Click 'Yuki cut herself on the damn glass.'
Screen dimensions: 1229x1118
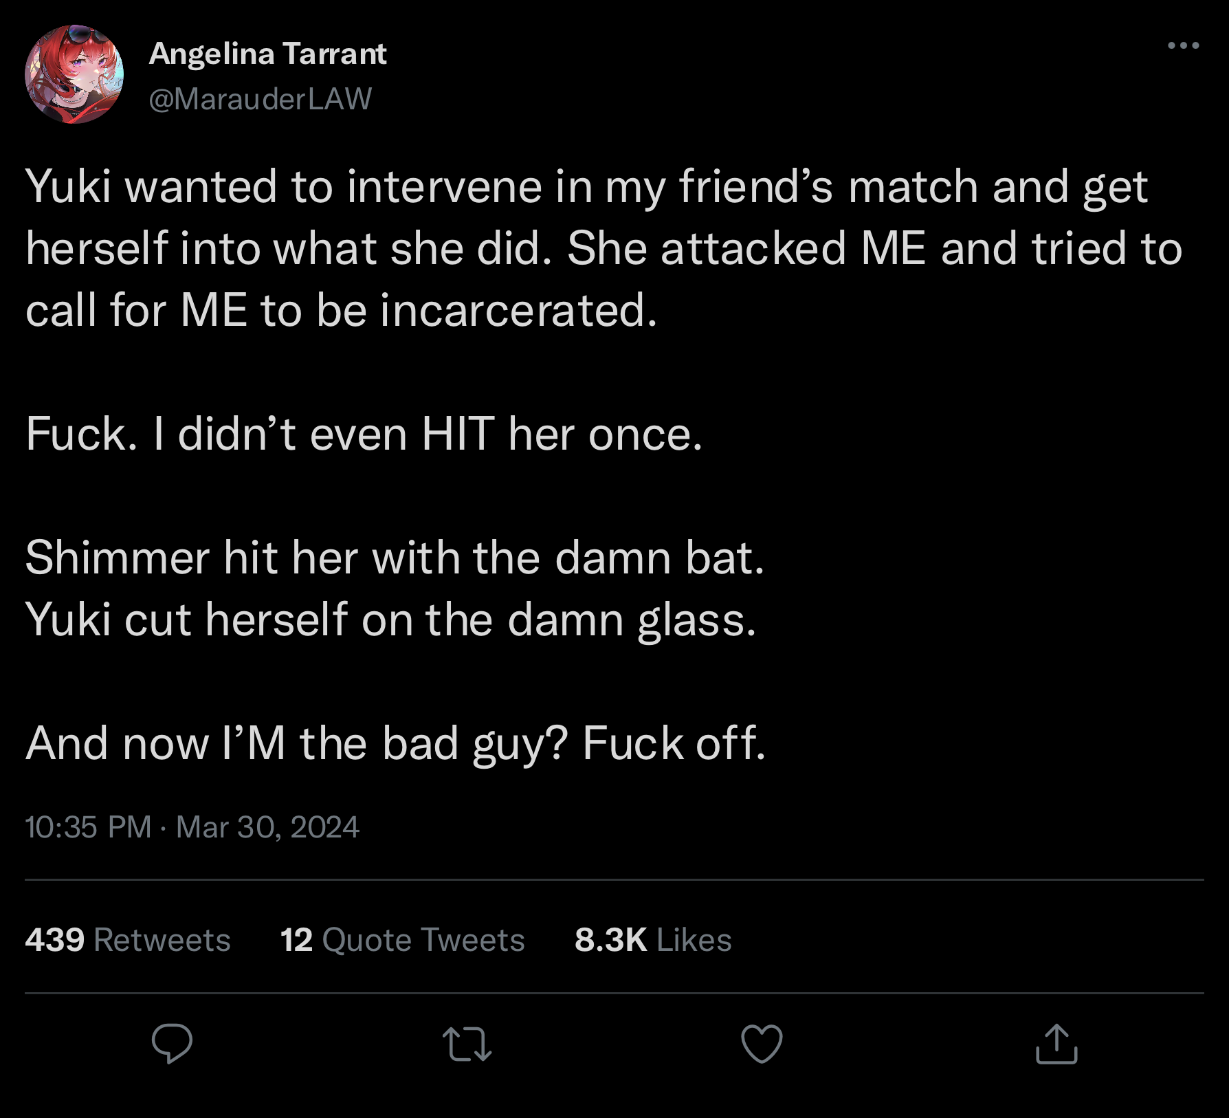[391, 620]
